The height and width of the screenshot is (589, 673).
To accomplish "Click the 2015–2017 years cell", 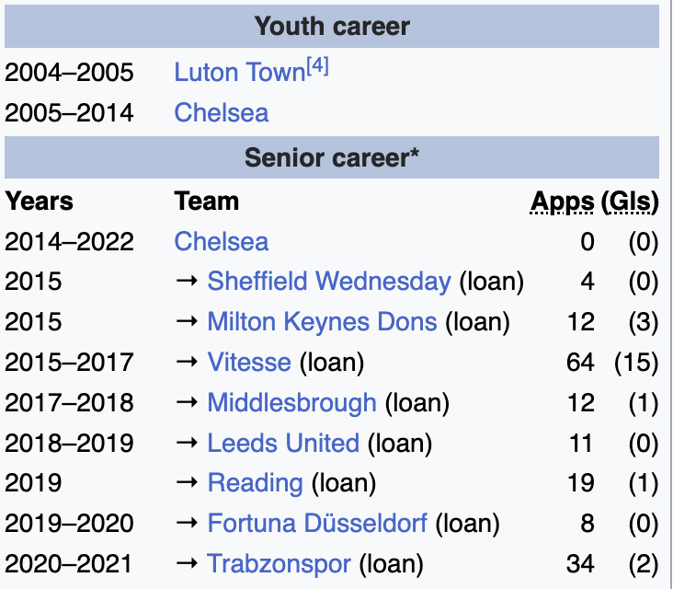I will [69, 363].
